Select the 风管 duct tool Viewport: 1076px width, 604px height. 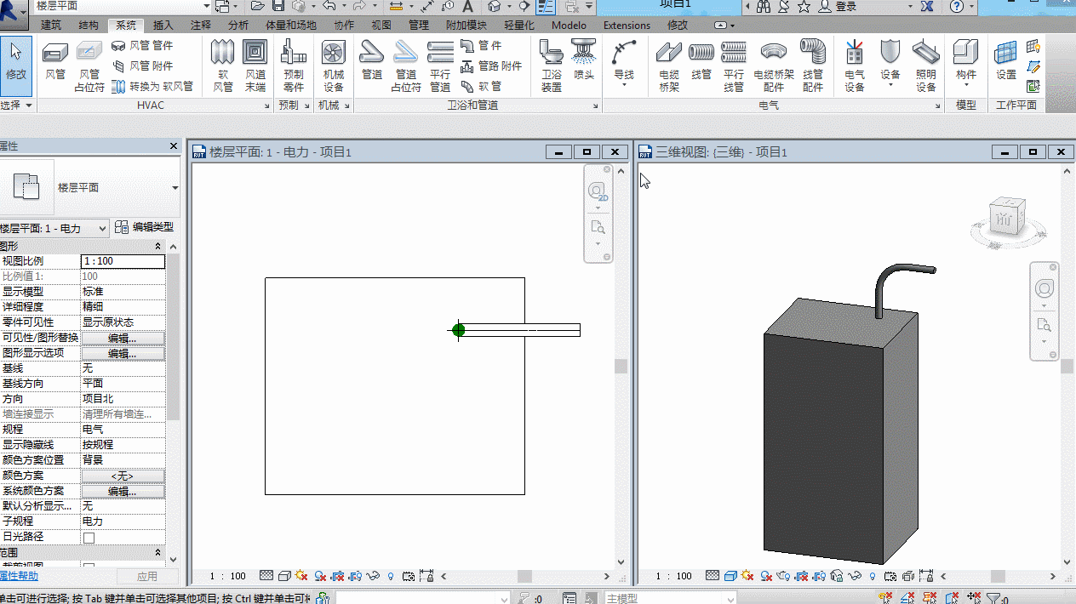pyautogui.click(x=55, y=61)
